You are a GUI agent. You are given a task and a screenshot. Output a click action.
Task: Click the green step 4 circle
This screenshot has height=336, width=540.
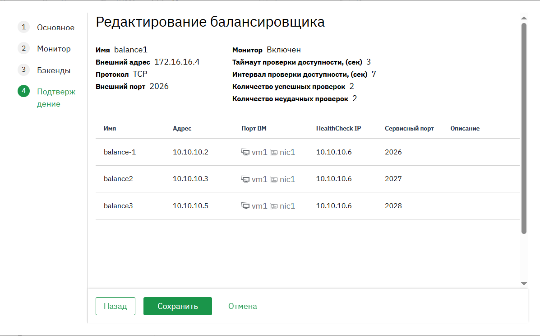tap(24, 91)
